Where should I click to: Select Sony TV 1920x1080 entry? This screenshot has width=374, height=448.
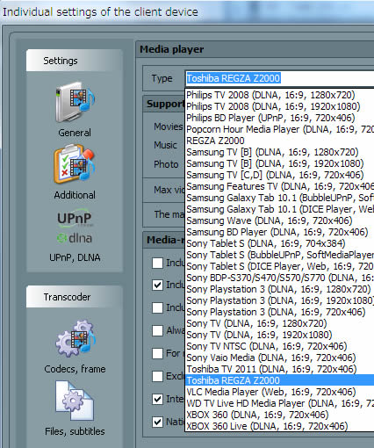(280, 335)
